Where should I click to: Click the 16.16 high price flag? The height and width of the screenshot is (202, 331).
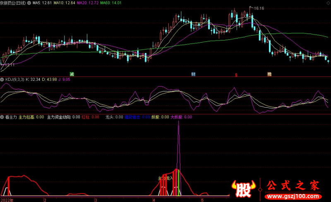point(259,8)
